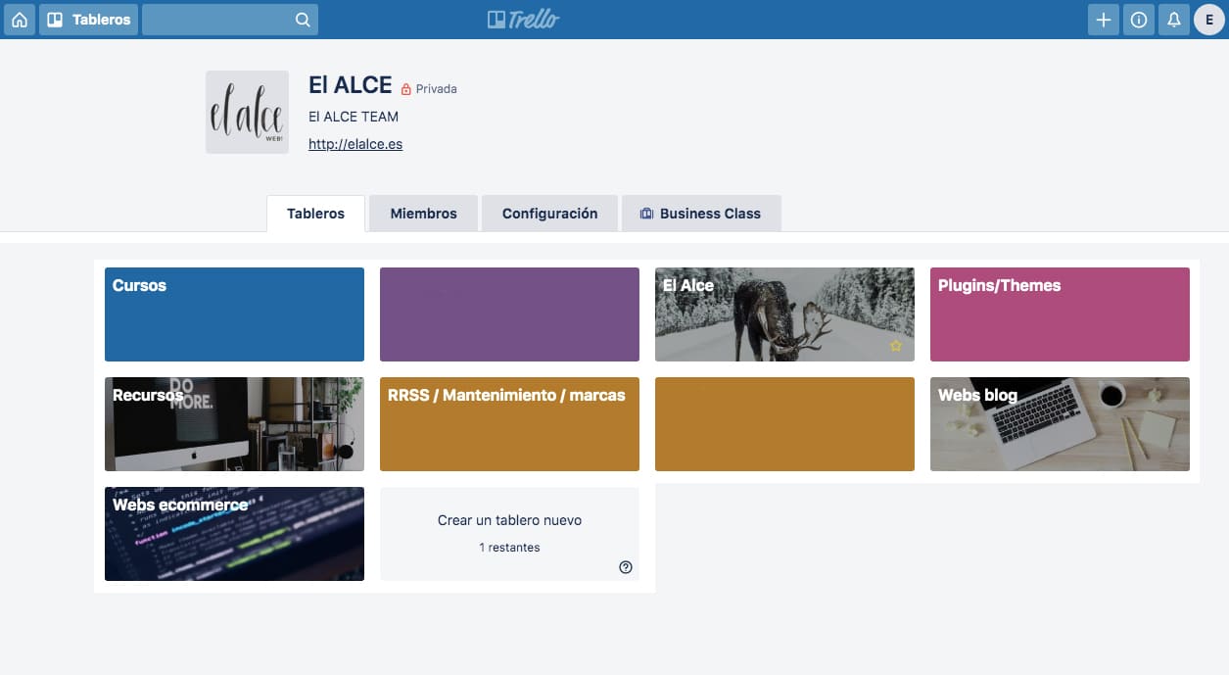Open the RRSS / Mantenimiento / marcas board
The height and width of the screenshot is (675, 1229).
pyautogui.click(x=509, y=424)
